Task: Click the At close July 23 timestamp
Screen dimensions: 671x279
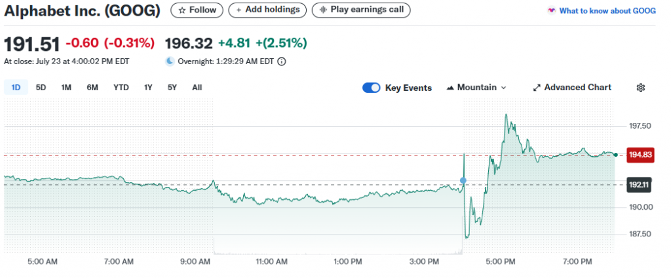Action: click(67, 61)
